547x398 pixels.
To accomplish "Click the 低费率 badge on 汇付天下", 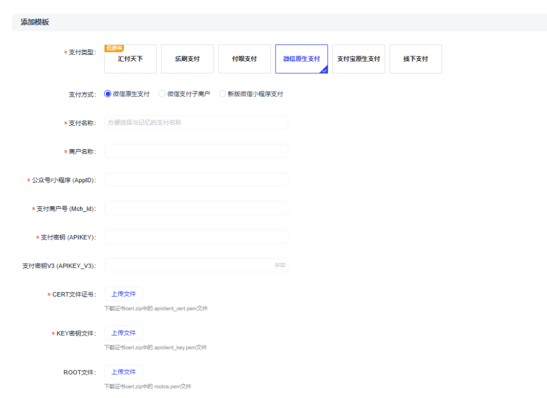I will 114,48.
